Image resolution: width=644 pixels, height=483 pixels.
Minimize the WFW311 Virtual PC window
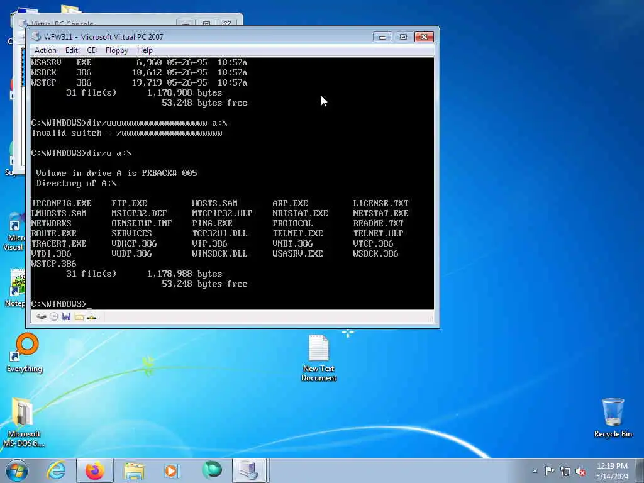click(382, 37)
